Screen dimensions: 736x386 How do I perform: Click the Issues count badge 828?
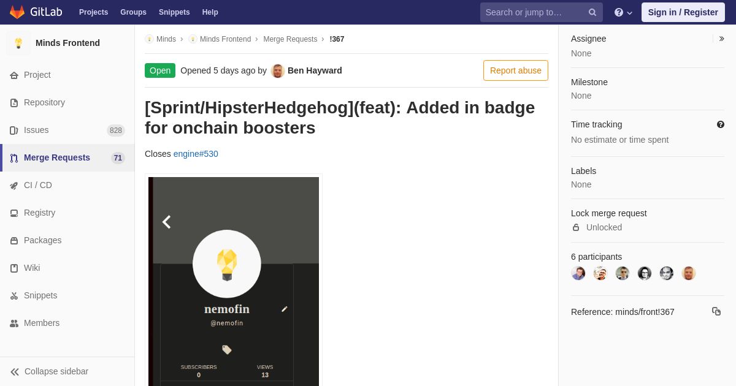[x=116, y=130]
